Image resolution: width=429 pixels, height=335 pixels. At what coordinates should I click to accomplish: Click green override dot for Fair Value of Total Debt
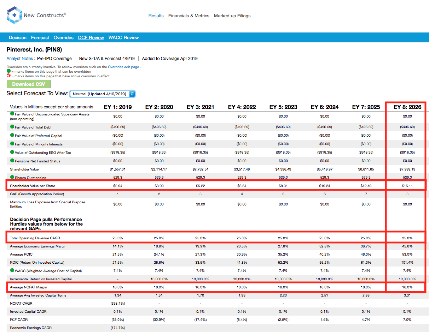pos(12,127)
